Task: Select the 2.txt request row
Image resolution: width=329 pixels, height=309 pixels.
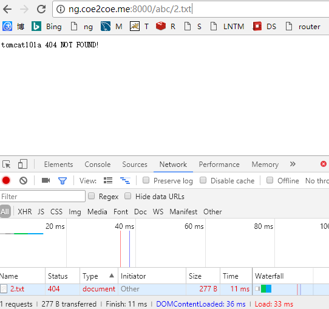Action: pos(164,289)
